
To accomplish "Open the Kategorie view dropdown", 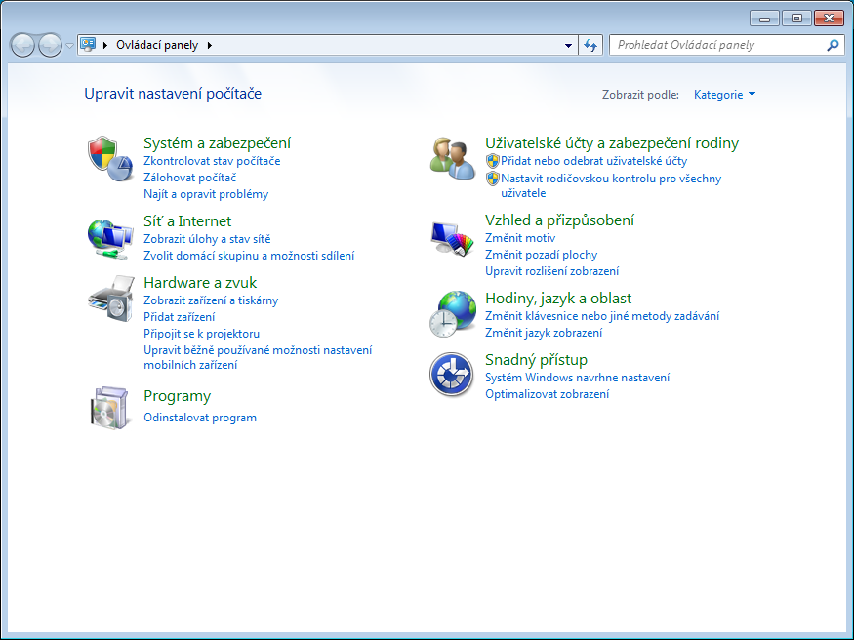I will point(724,95).
